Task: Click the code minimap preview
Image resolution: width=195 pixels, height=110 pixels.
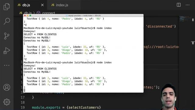Action: click(185, 19)
